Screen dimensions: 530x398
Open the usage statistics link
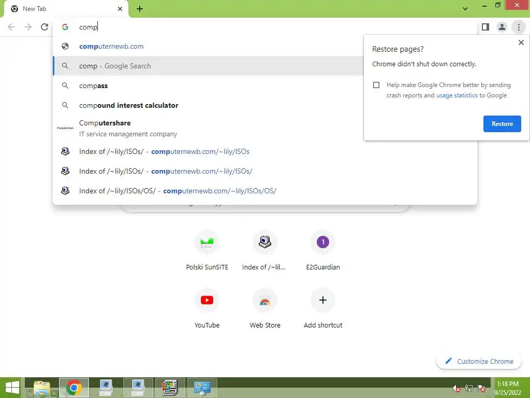pyautogui.click(x=457, y=95)
